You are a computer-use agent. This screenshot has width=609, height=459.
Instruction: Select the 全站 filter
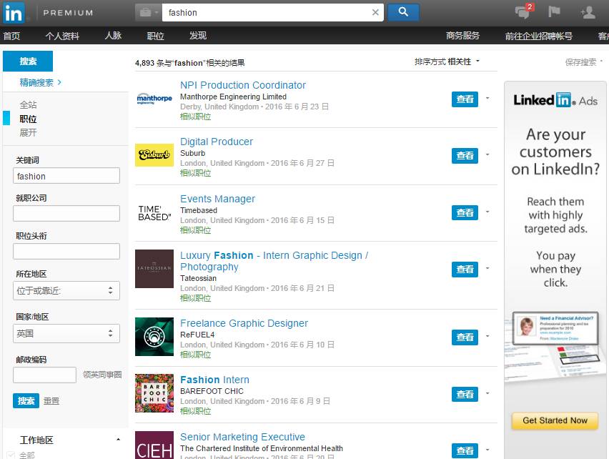(28, 105)
